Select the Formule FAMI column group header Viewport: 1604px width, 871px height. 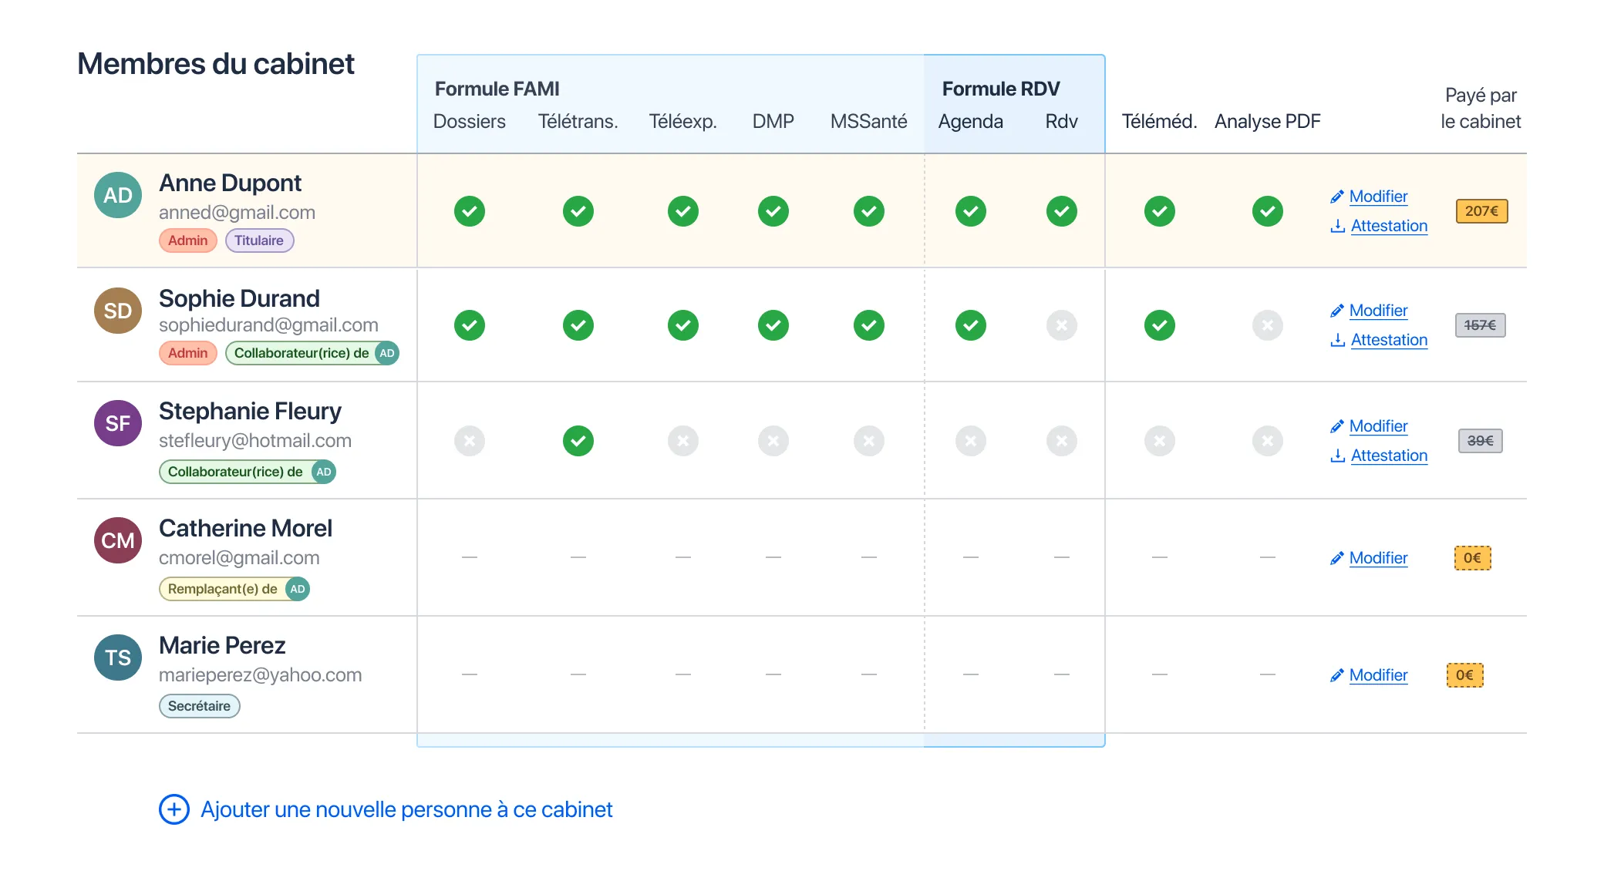(497, 89)
